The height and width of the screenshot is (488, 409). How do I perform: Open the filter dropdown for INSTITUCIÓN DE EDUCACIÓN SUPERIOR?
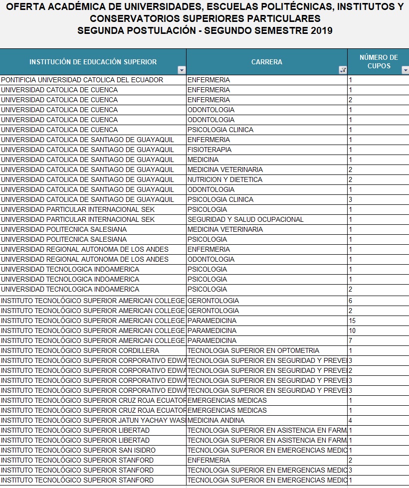pos(182,70)
